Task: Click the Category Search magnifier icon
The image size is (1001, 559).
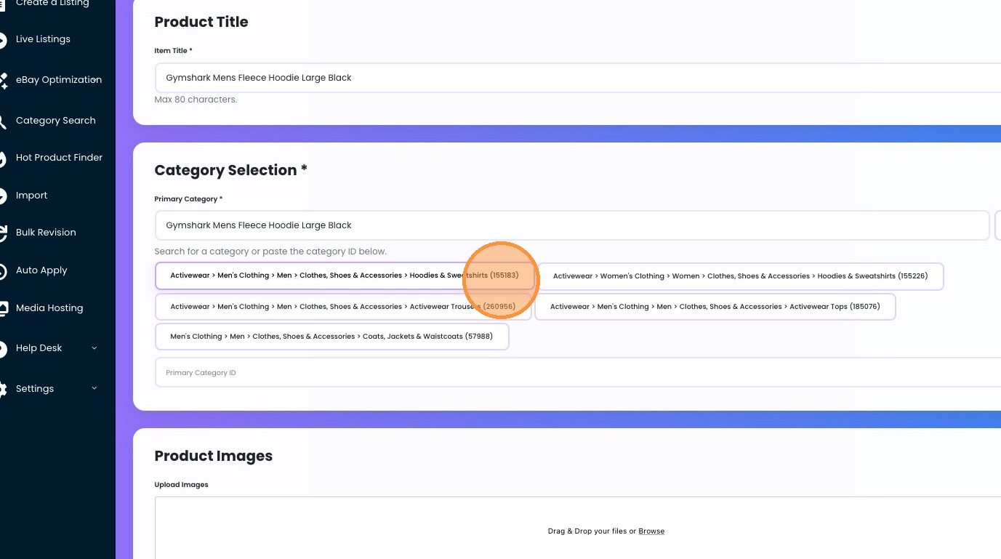Action: click(3, 121)
